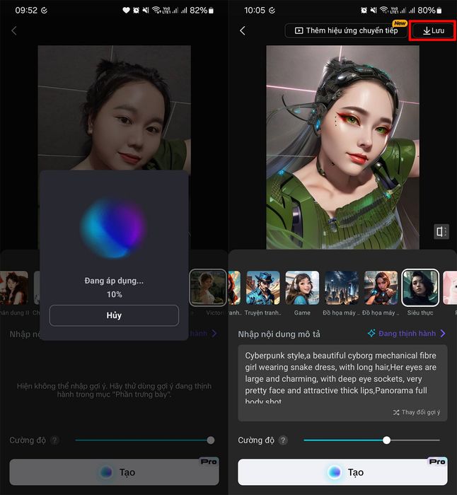Tap the Tạo button in right screen

(342, 472)
